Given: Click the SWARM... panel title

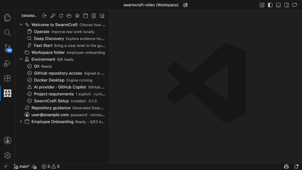Looking at the screenshot, I should (29, 16).
